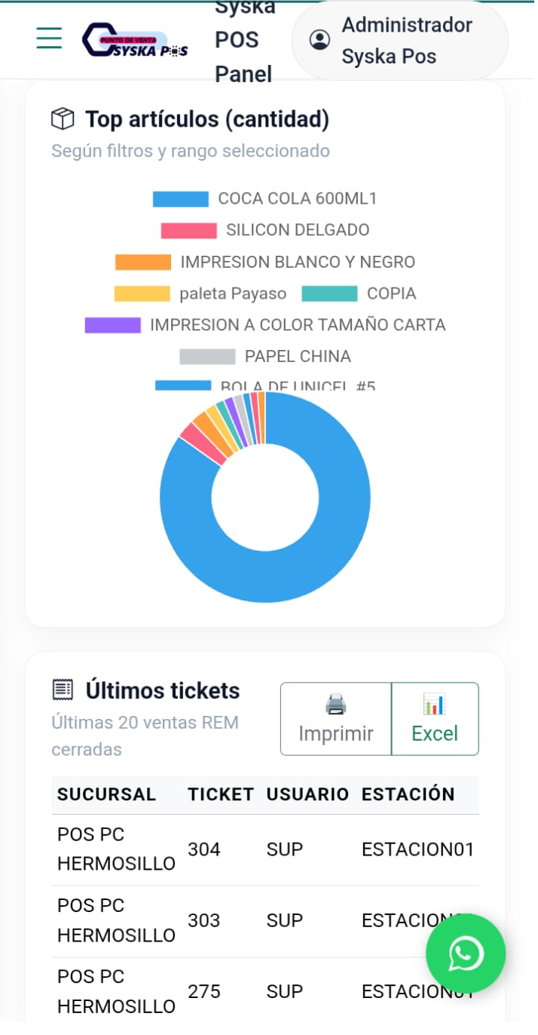Click the Excel spreadsheet icon
Viewport: 538px width, 1035px height.
(x=435, y=702)
